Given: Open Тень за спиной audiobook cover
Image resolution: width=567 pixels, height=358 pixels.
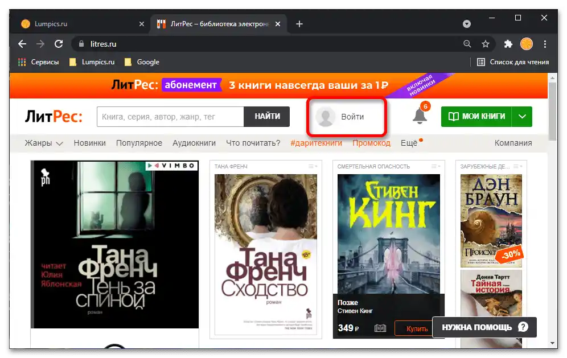Looking at the screenshot, I should coord(114,244).
